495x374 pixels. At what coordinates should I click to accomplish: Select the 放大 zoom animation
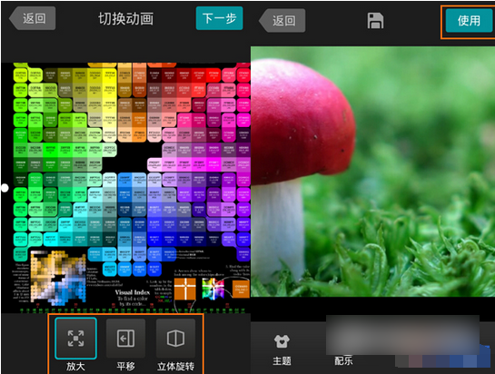(x=75, y=345)
